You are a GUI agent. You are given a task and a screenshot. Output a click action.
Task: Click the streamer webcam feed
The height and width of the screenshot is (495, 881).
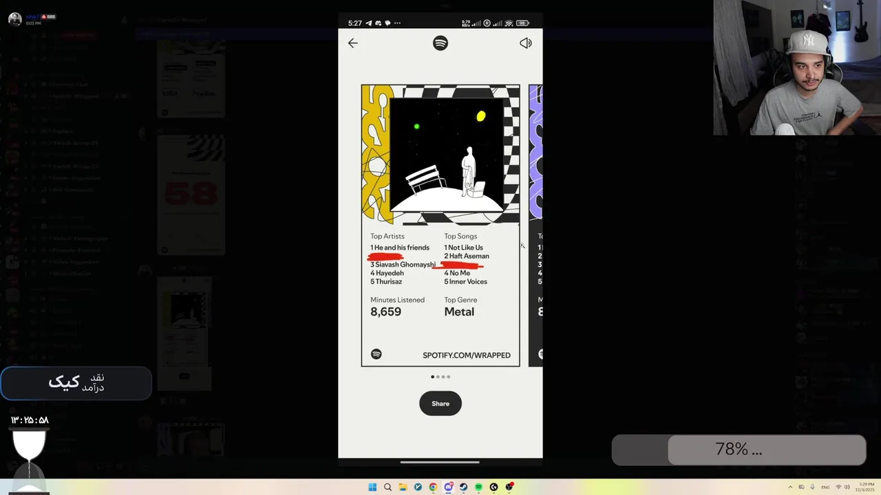click(797, 67)
